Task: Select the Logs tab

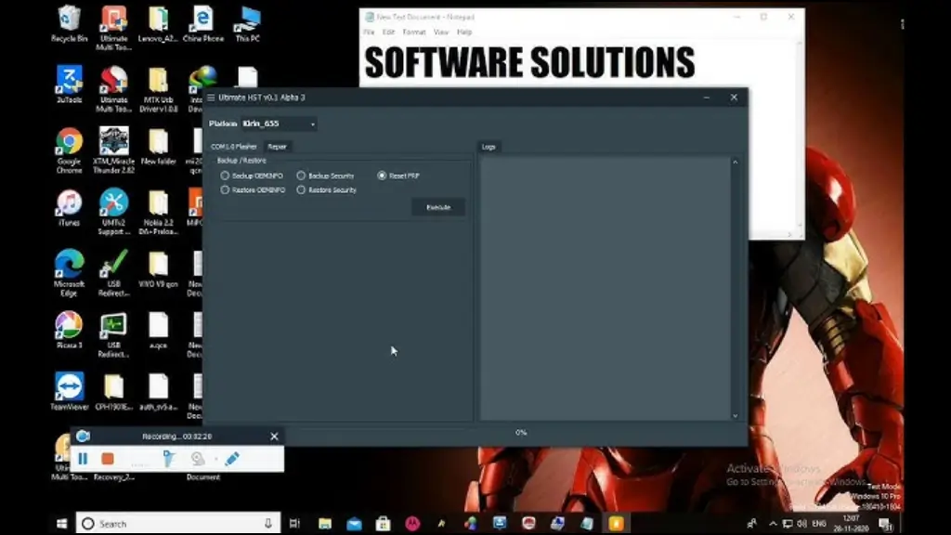Action: [489, 147]
